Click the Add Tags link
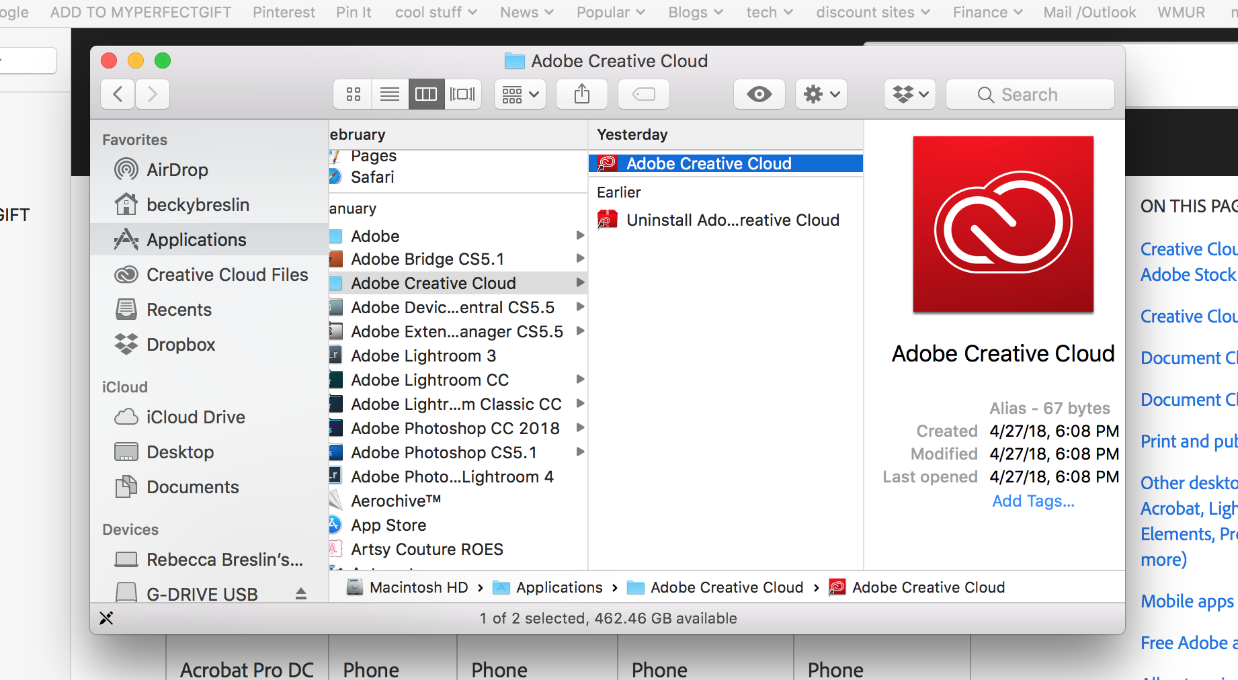1238x680 pixels. 1033,501
